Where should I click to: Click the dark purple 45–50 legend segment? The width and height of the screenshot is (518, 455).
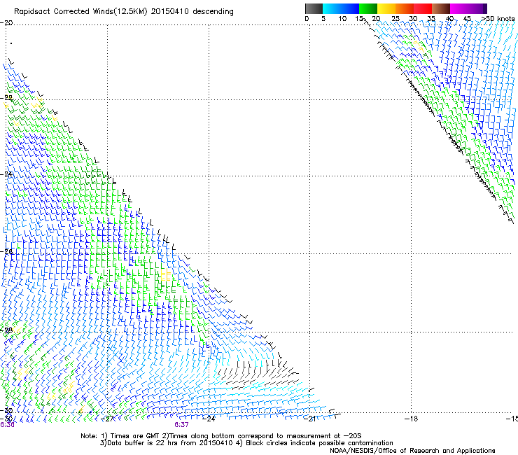477,8
